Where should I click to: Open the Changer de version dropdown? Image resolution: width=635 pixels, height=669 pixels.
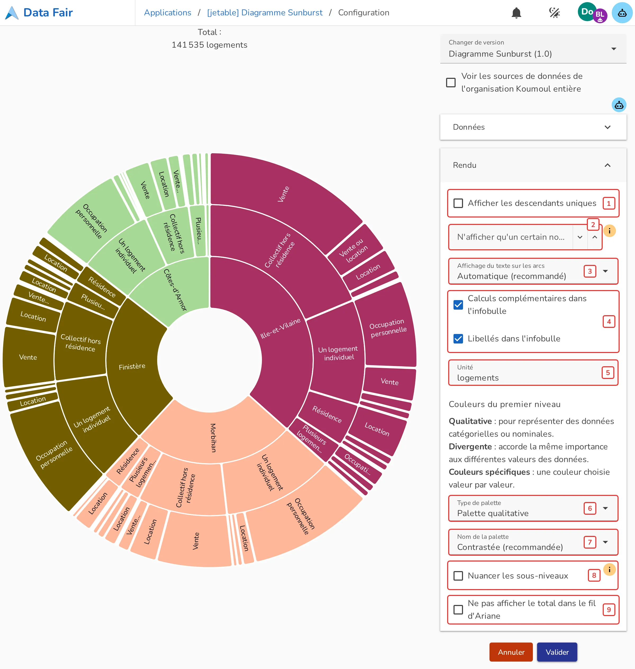[533, 49]
